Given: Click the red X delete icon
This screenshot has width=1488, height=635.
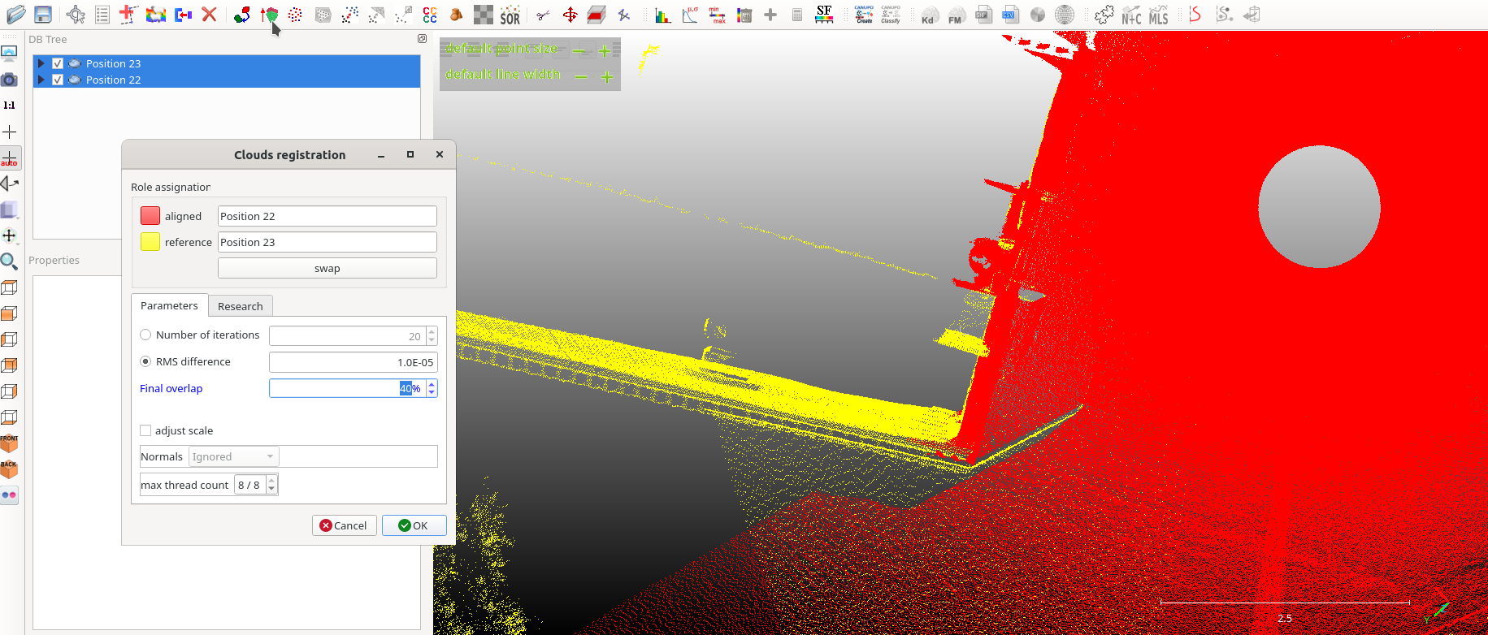Looking at the screenshot, I should coord(210,14).
